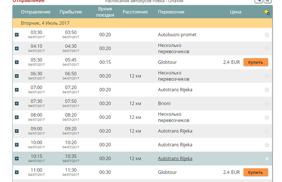
Task: Sort by the Отправление column header
Action: coord(36,12)
